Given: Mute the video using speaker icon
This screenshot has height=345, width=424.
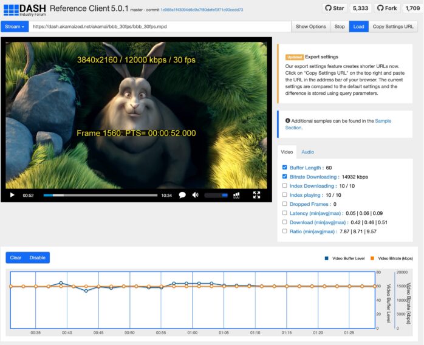Looking at the screenshot, I should pyautogui.click(x=195, y=195).
